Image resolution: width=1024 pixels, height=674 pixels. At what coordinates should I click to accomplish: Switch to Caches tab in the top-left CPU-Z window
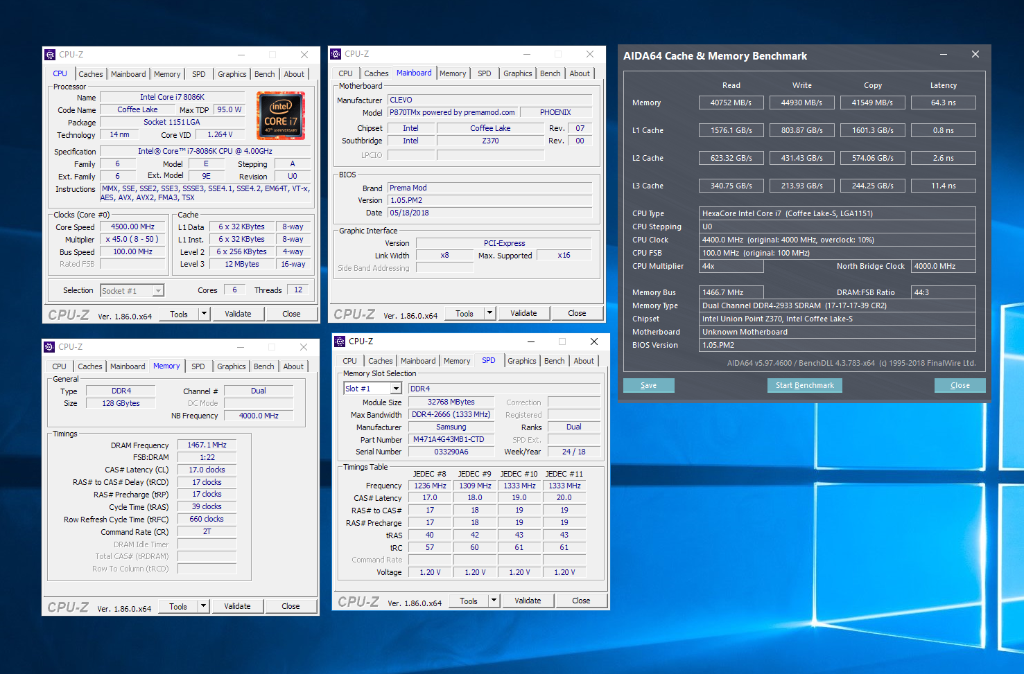pyautogui.click(x=90, y=74)
